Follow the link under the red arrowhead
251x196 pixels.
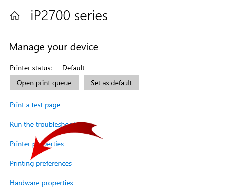coord(41,164)
